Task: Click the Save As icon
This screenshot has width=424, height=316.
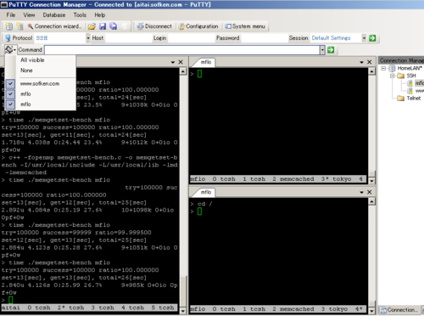Action: 114,26
